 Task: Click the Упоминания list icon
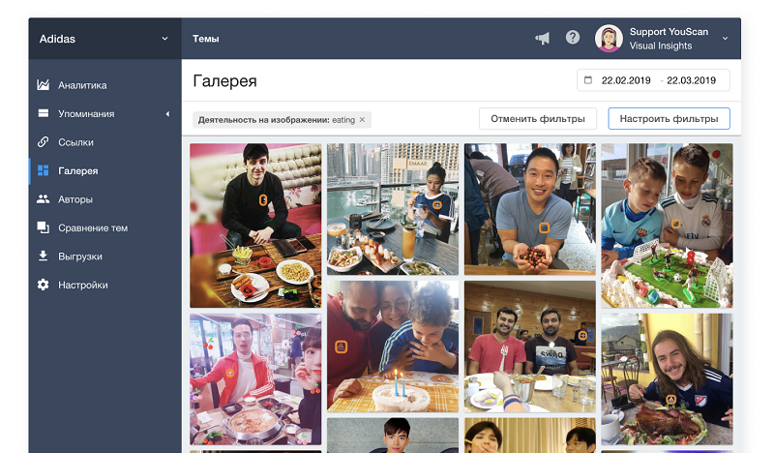pos(43,113)
